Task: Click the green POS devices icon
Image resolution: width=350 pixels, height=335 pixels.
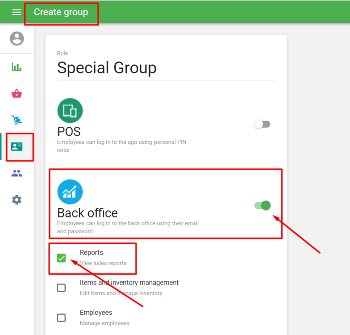Action: pyautogui.click(x=70, y=111)
